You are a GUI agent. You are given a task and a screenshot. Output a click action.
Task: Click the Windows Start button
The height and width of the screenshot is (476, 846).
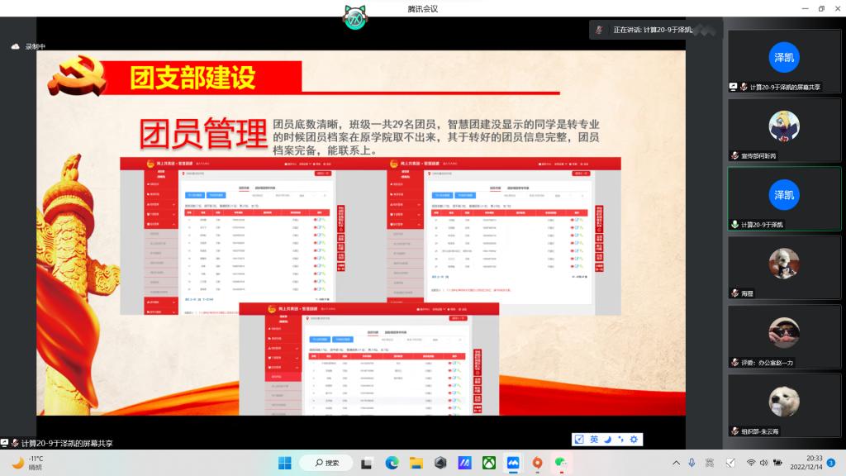point(285,463)
